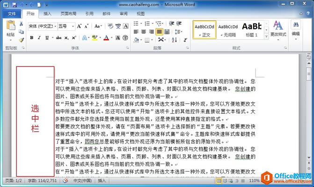
Task: Click the proofing check icon in status bar
Action: point(66,181)
